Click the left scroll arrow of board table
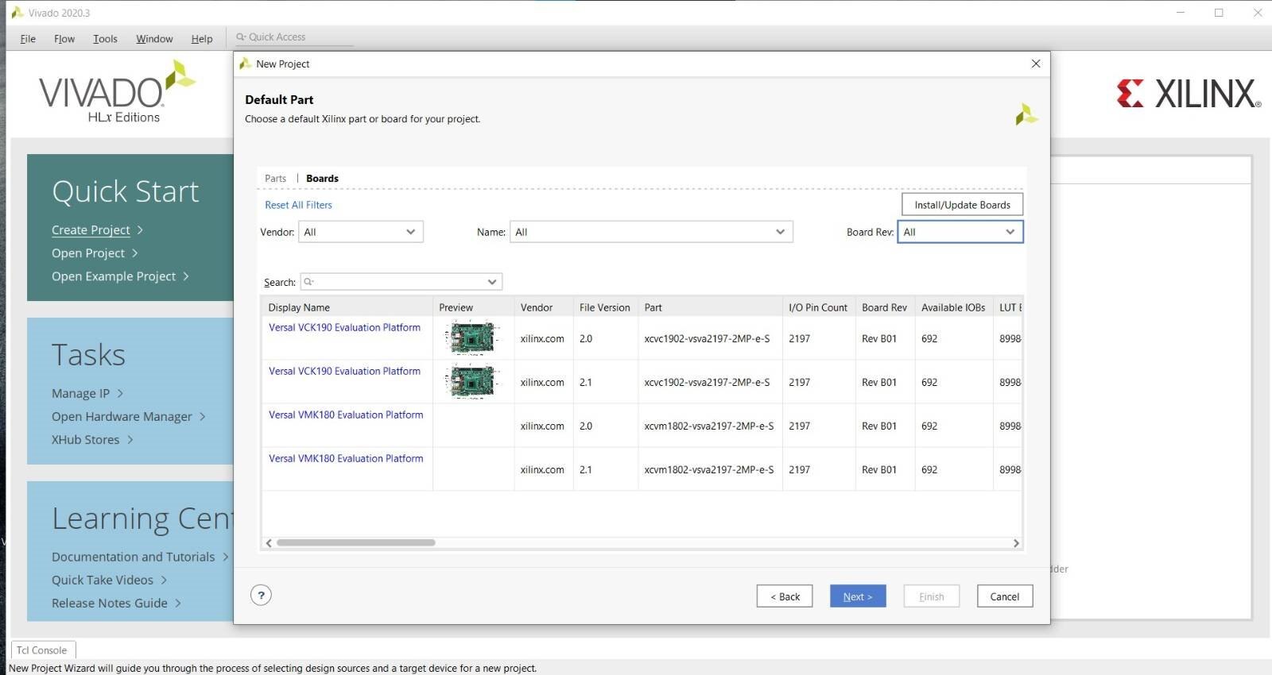This screenshot has height=675, width=1272. tap(269, 543)
